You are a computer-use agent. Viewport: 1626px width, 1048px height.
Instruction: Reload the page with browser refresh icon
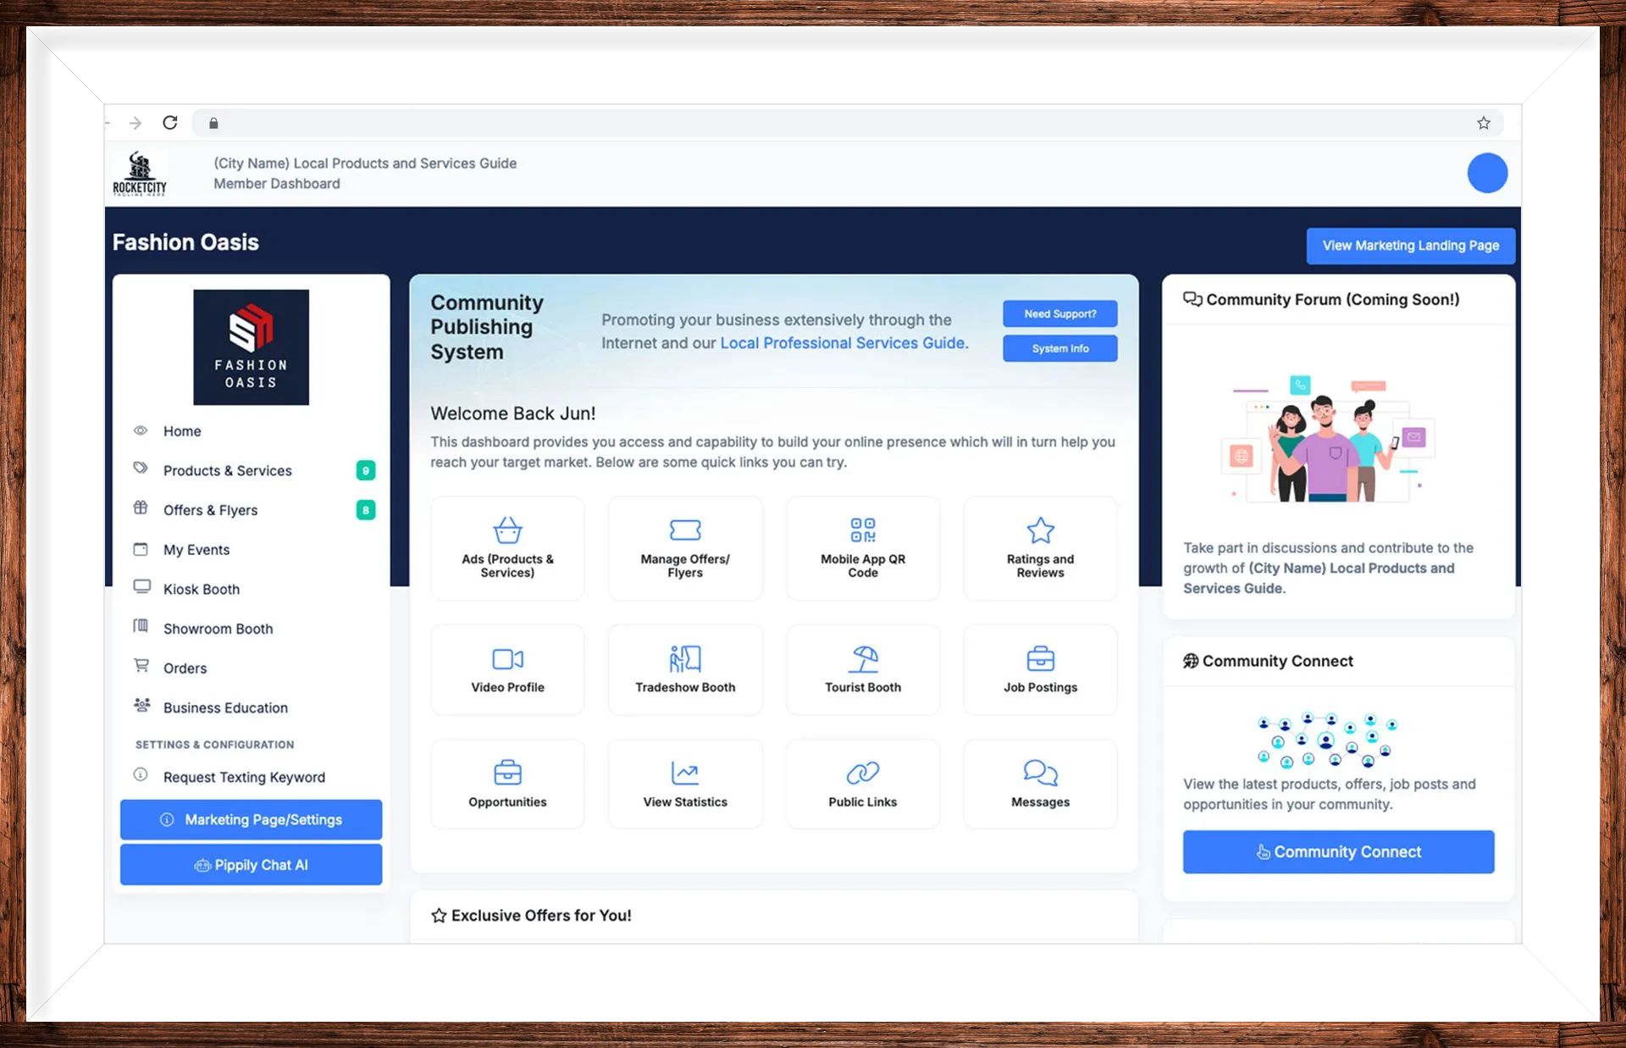pyautogui.click(x=170, y=123)
